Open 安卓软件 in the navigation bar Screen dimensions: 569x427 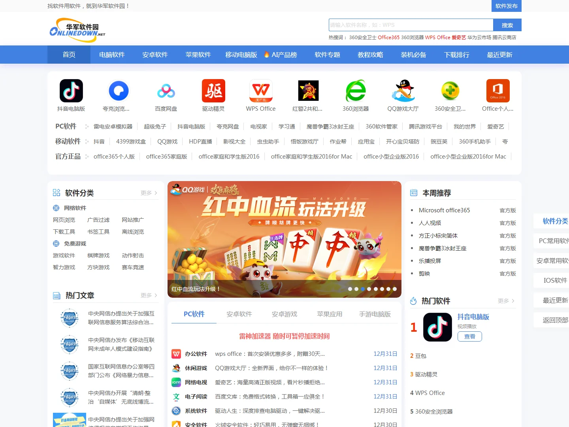155,55
